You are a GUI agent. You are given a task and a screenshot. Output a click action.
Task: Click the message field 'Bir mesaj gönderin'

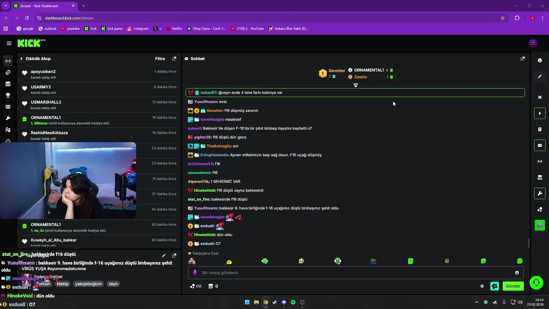(x=356, y=273)
